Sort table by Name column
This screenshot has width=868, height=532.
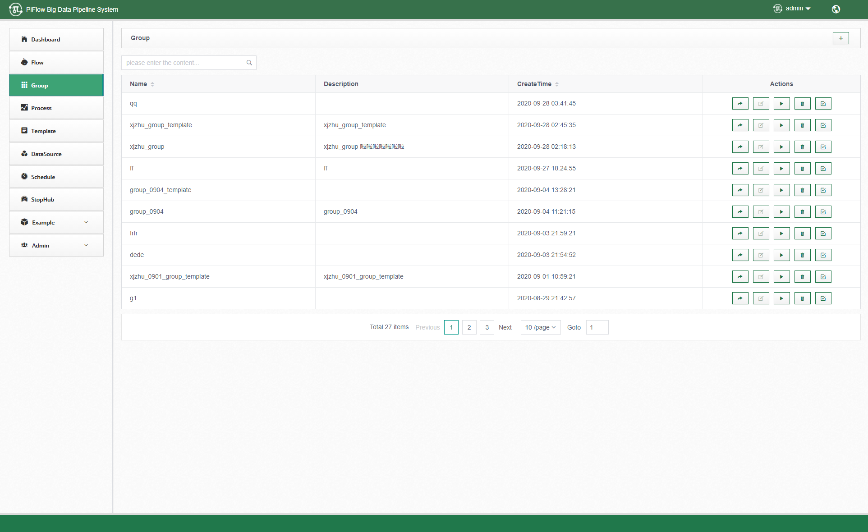click(152, 84)
